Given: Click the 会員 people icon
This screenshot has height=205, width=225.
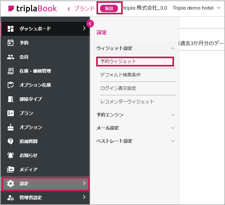Looking at the screenshot, I should point(11,57).
